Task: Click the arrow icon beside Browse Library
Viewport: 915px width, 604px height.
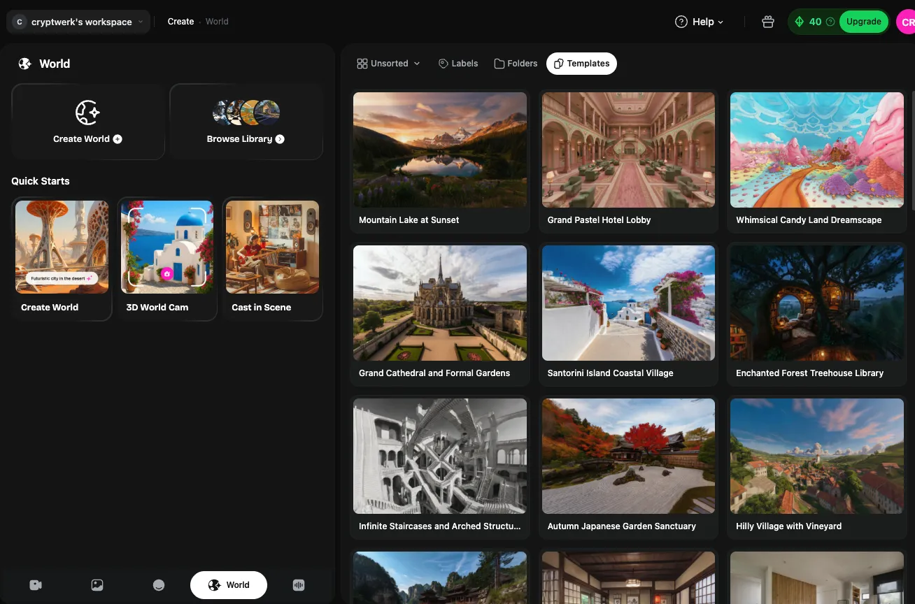Action: pos(280,139)
